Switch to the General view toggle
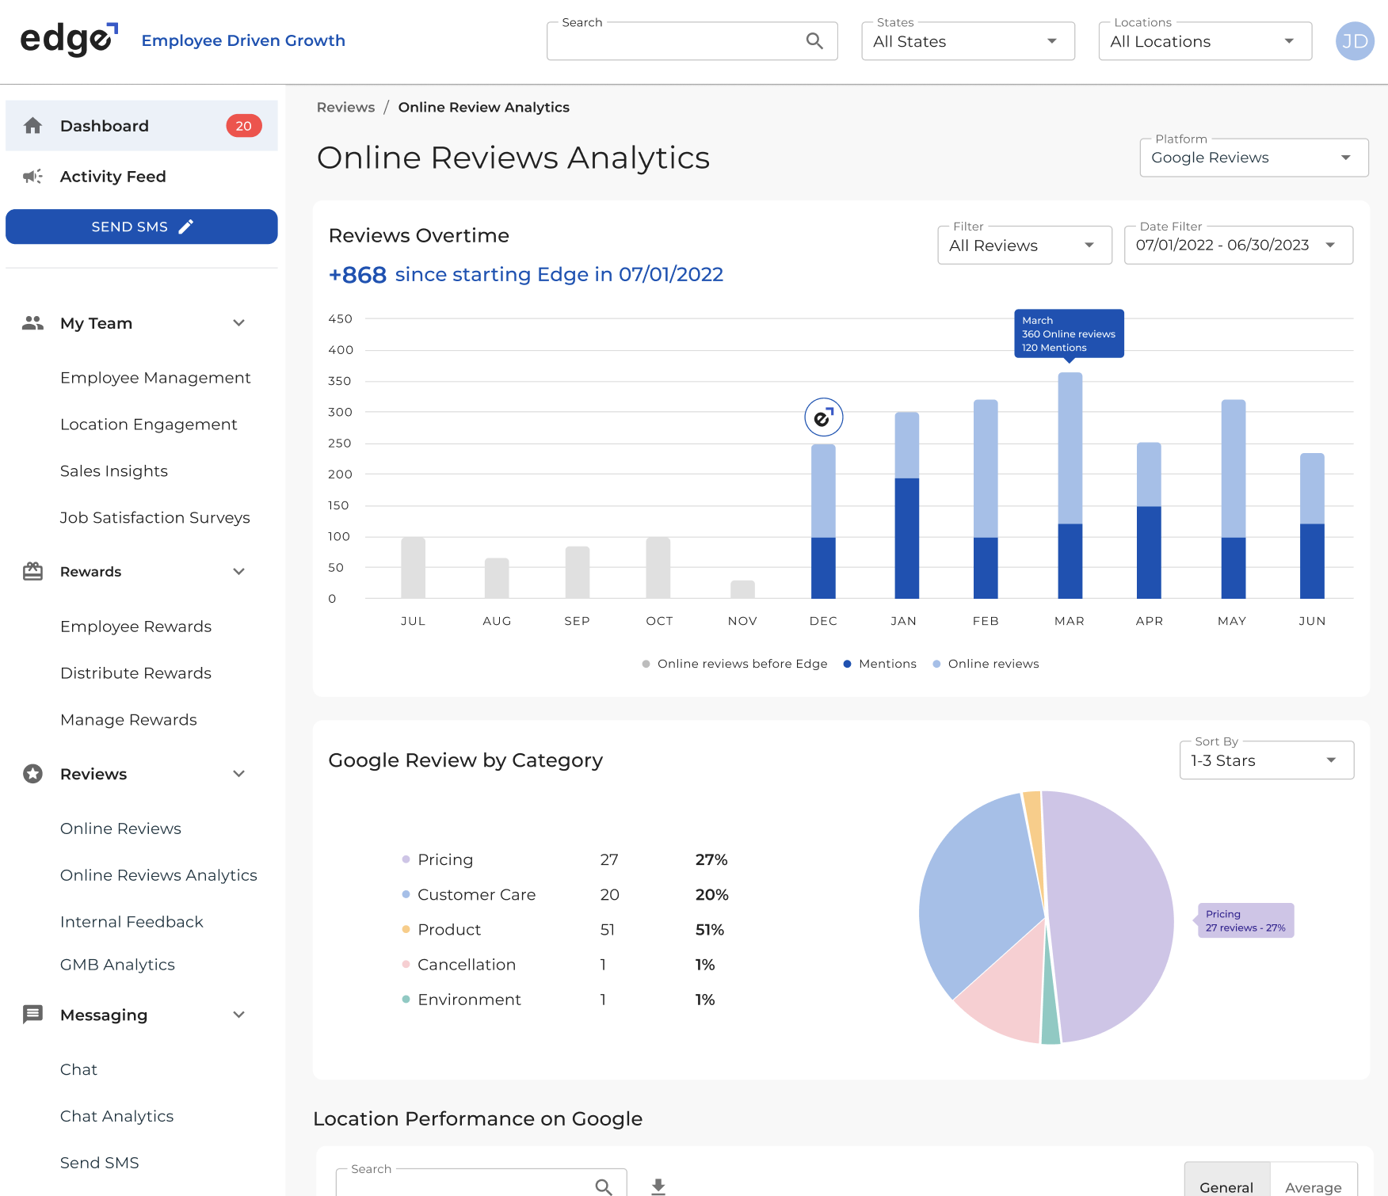The height and width of the screenshot is (1196, 1388). coord(1226,1186)
